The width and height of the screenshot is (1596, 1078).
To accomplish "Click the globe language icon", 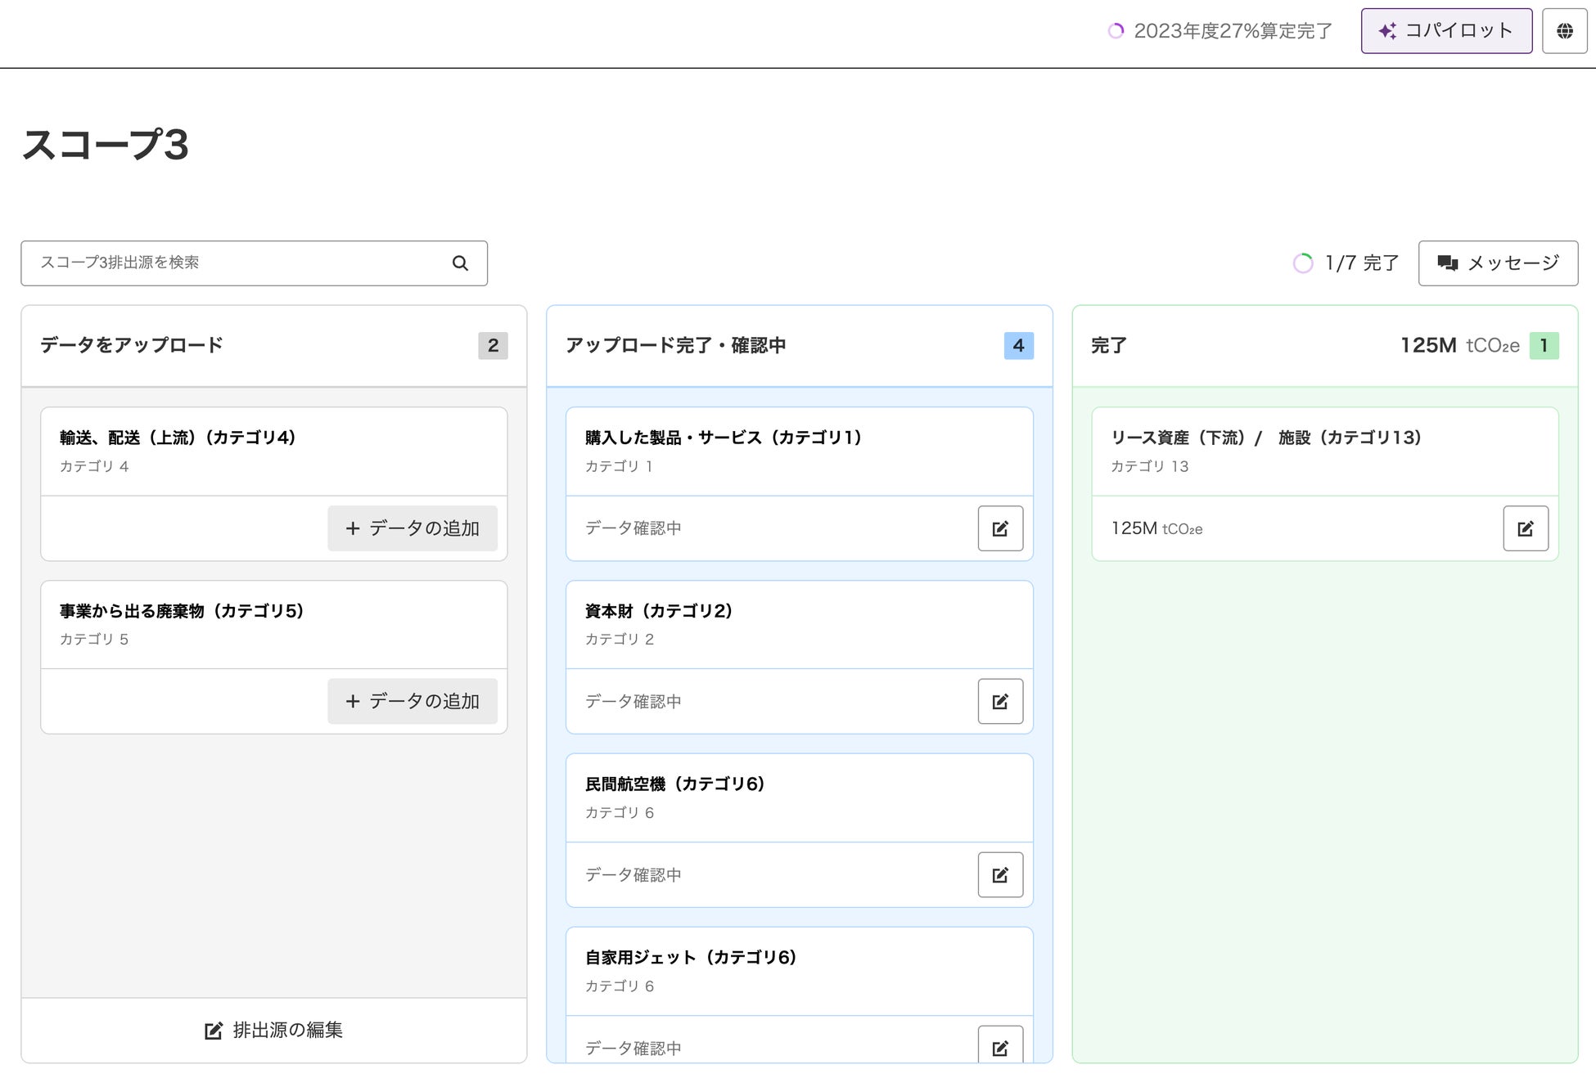I will click(1564, 31).
